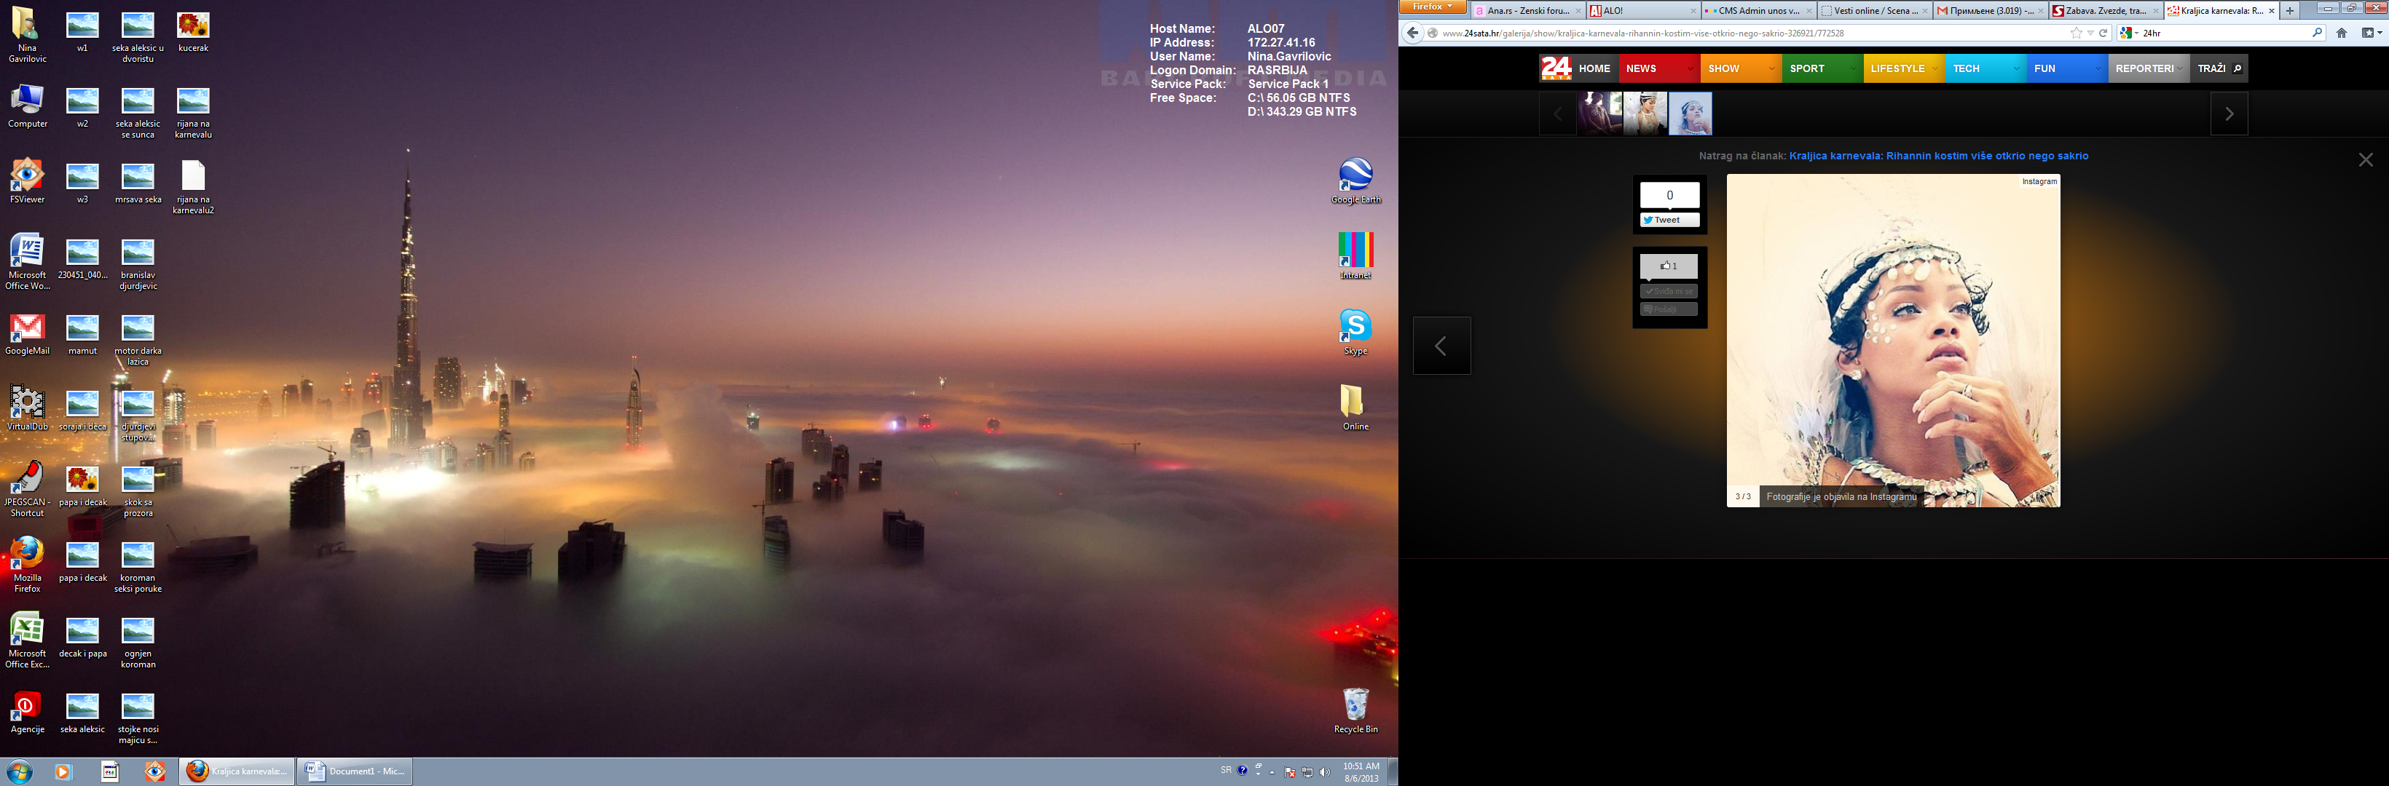Open the Firefox menu dropdown
The image size is (2389, 786).
point(1433,7)
